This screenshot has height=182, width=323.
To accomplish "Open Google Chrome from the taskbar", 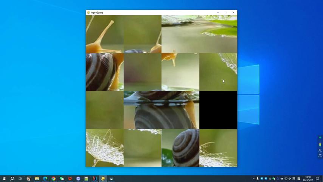I will coord(54,179).
